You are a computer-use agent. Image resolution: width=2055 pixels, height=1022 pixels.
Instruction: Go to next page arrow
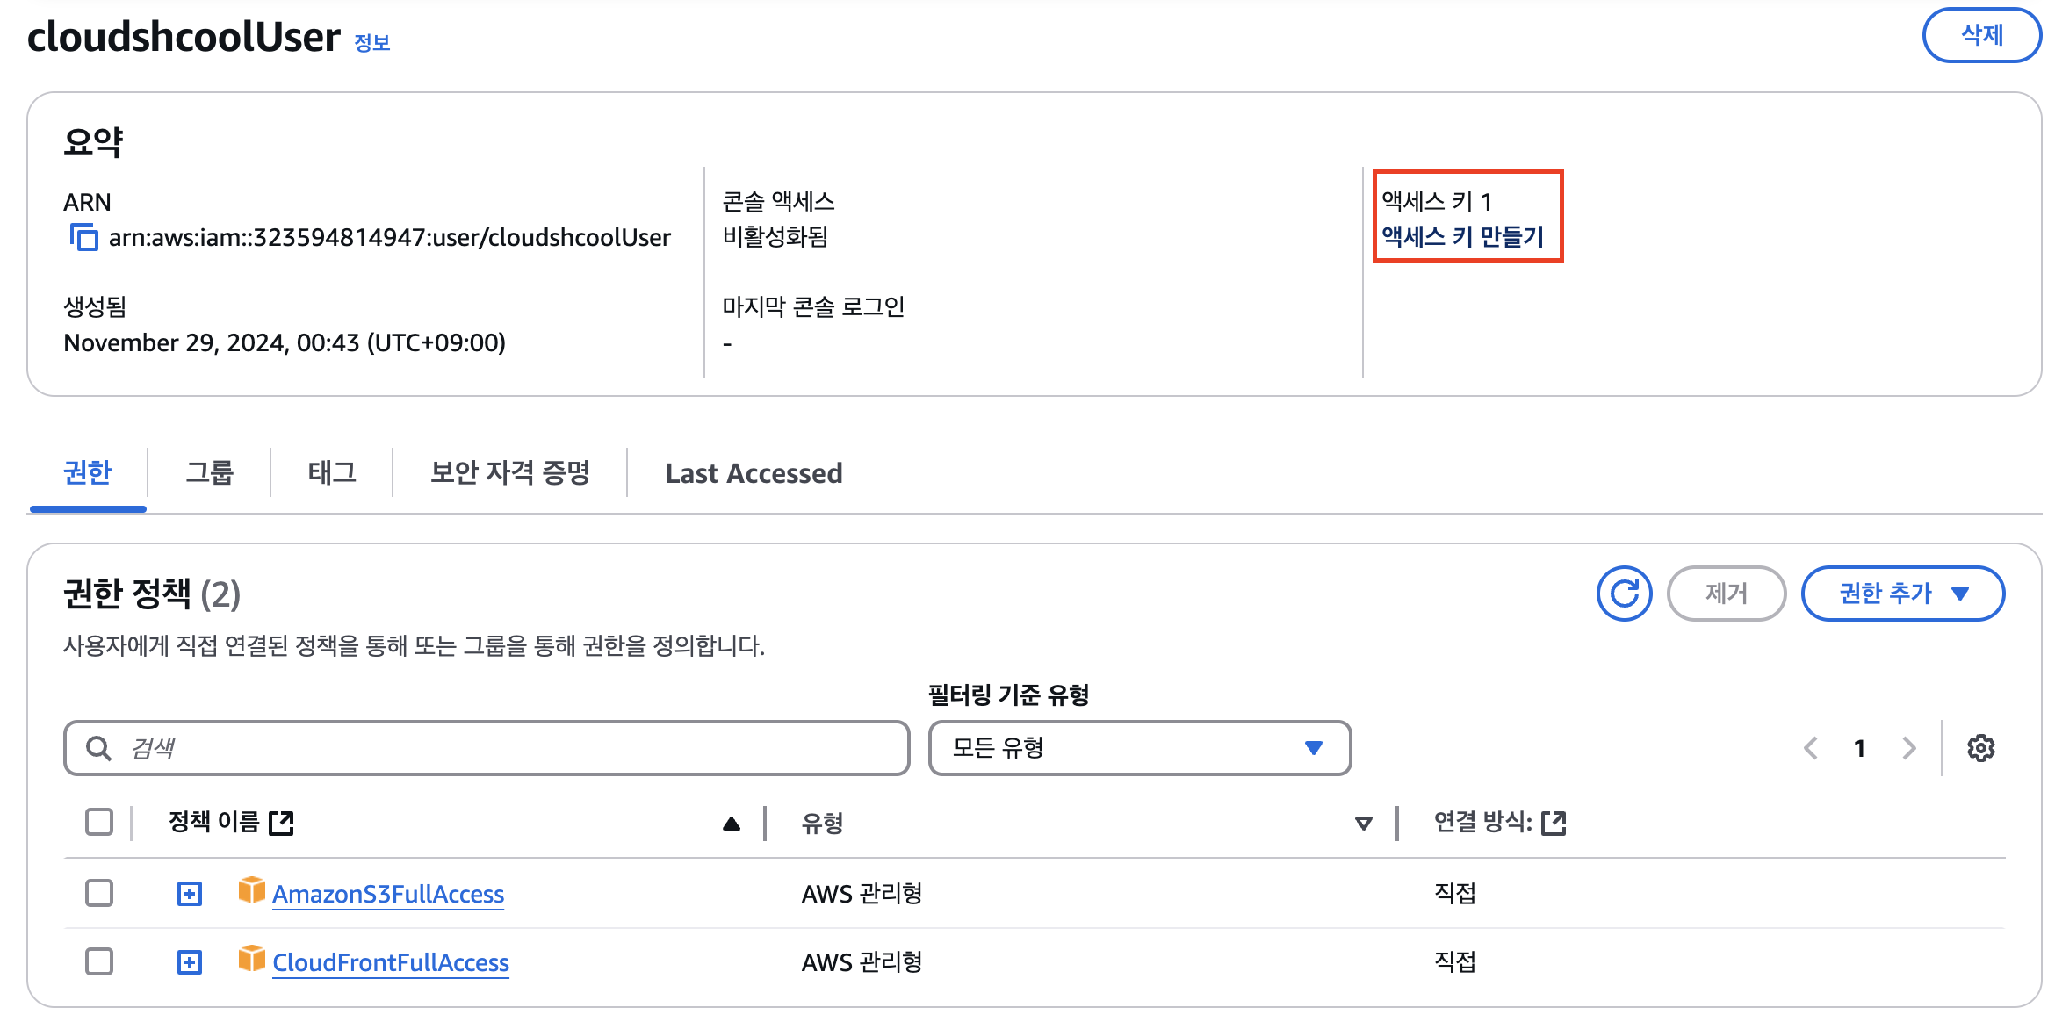pyautogui.click(x=1908, y=748)
